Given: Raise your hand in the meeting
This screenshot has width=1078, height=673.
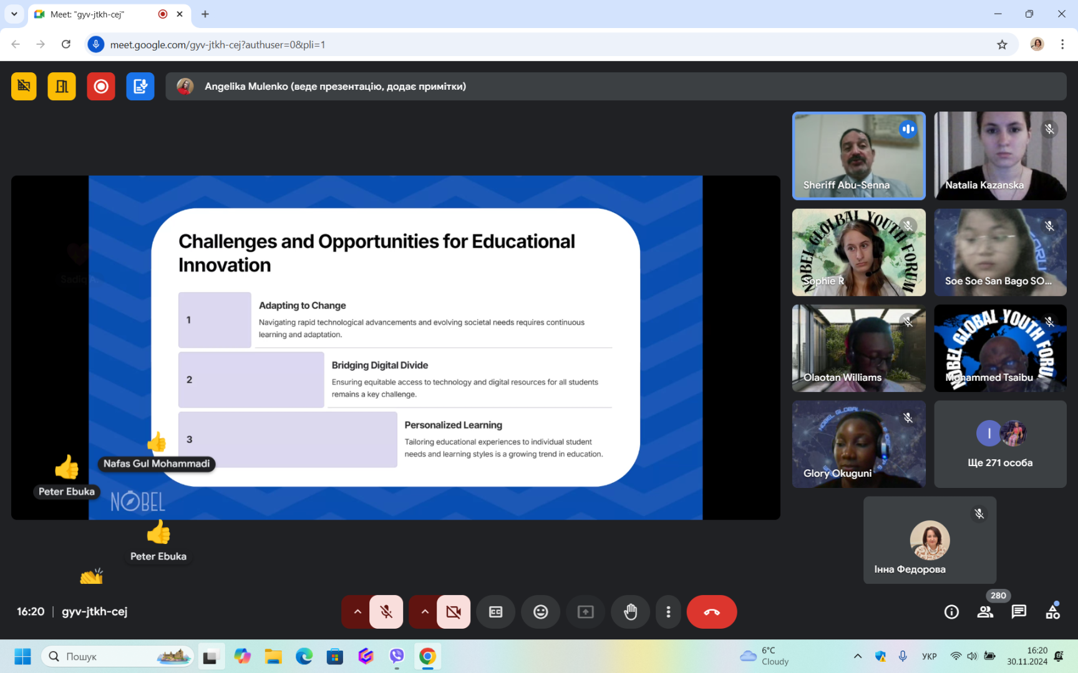Looking at the screenshot, I should click(630, 612).
